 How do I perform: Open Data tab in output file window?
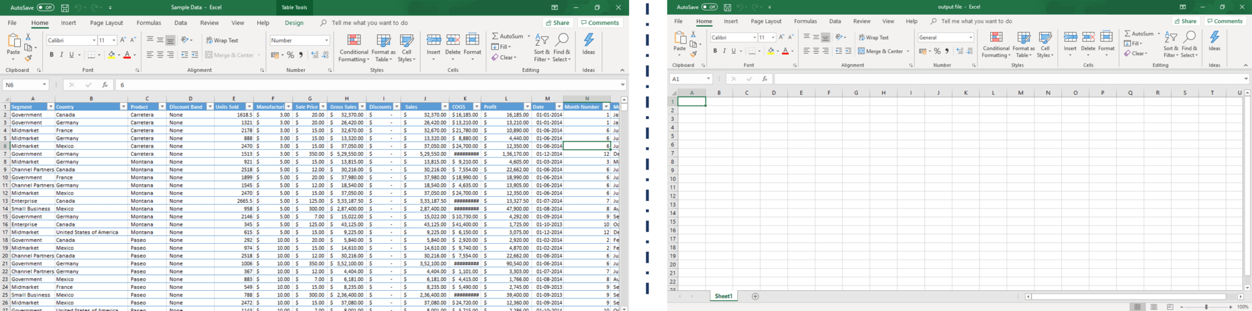835,21
